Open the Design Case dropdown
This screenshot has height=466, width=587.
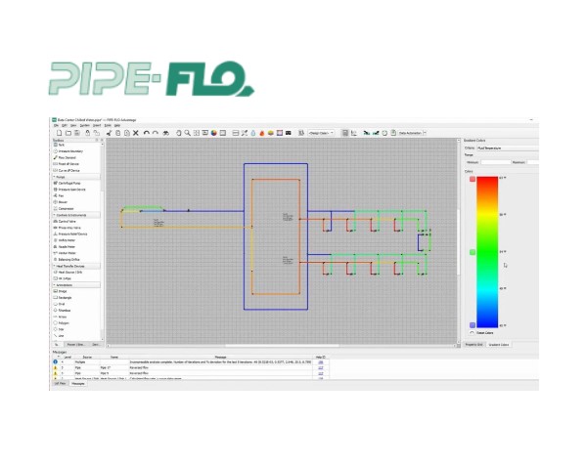point(320,133)
